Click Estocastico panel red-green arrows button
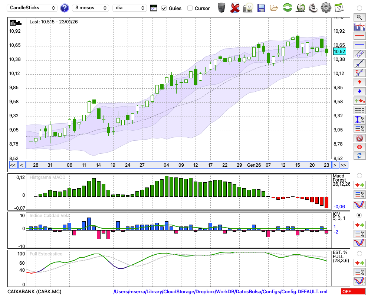Image resolution: width=371 pixels, height=297 pixels. click(x=359, y=263)
